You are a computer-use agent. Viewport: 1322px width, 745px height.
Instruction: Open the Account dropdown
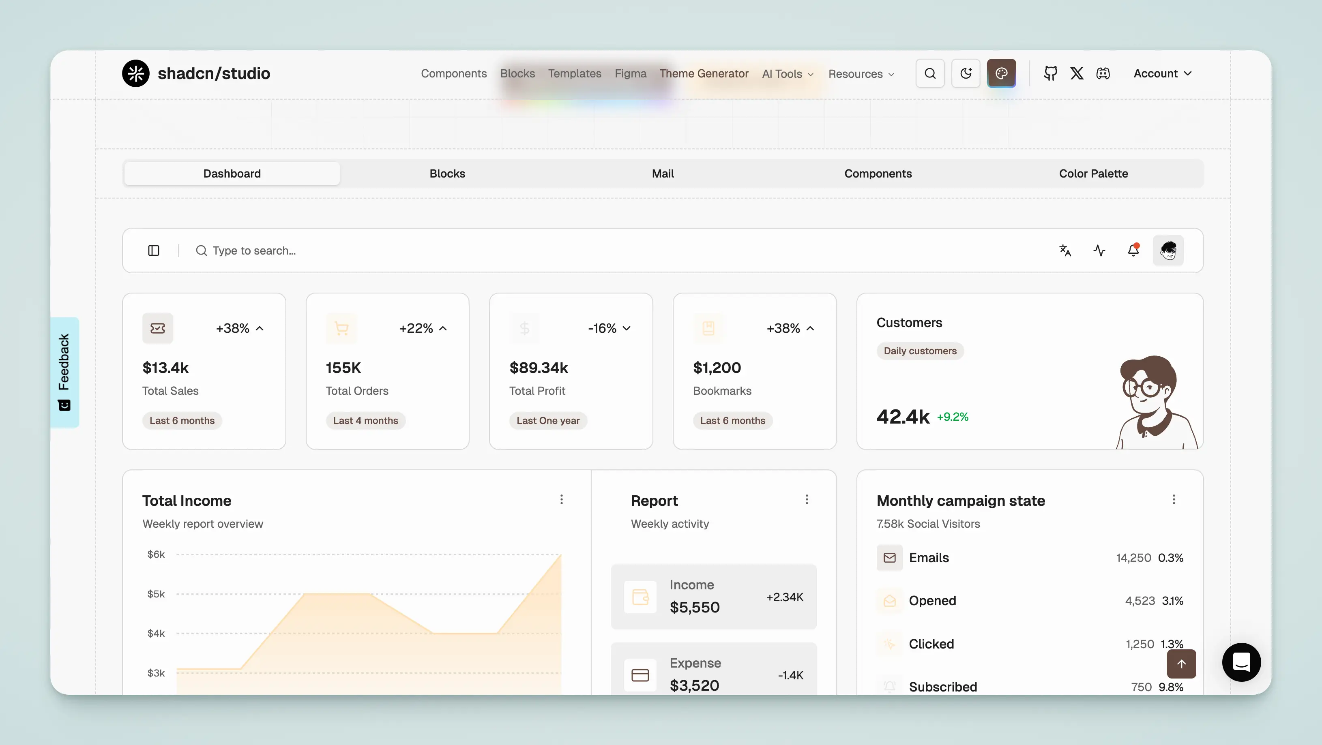pos(1161,73)
